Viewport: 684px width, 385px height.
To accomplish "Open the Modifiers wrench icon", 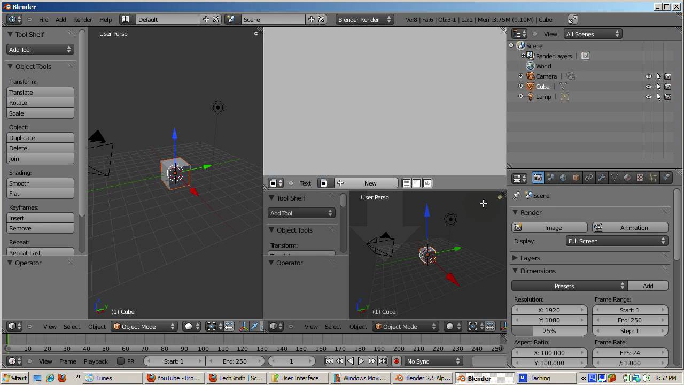I will coord(602,178).
